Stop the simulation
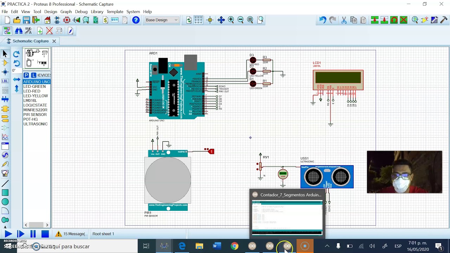Image resolution: width=450 pixels, height=253 pixels. [x=45, y=234]
